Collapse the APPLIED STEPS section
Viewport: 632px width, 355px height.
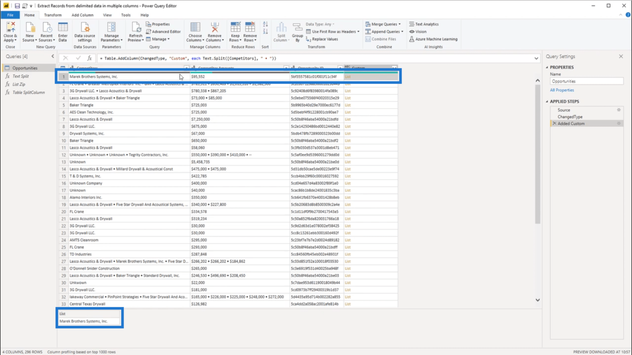(547, 101)
